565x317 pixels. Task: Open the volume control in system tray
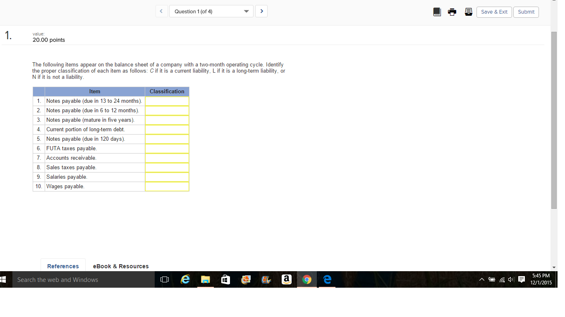[x=511, y=279]
